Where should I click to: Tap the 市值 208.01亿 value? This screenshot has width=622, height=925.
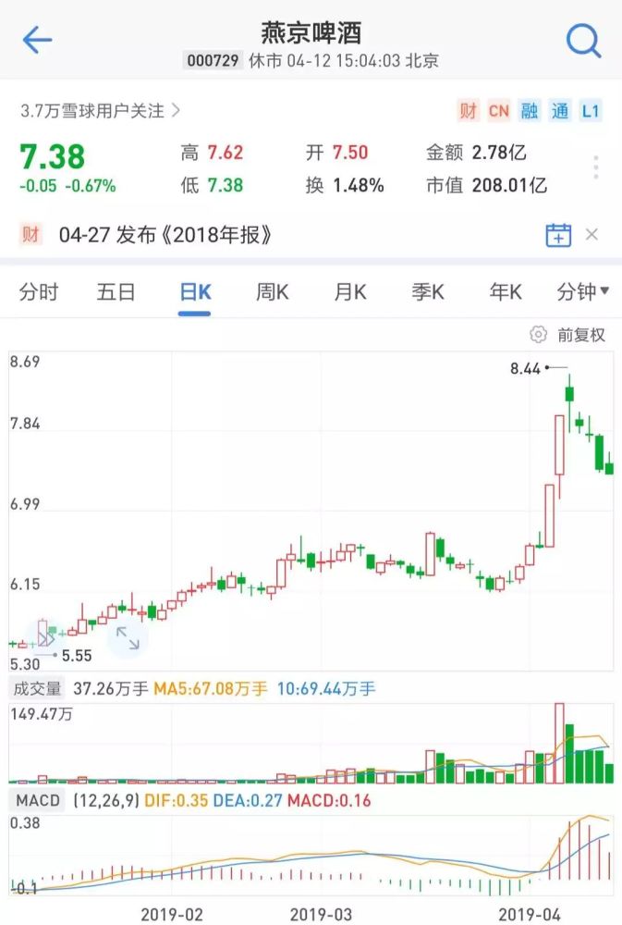pos(487,186)
